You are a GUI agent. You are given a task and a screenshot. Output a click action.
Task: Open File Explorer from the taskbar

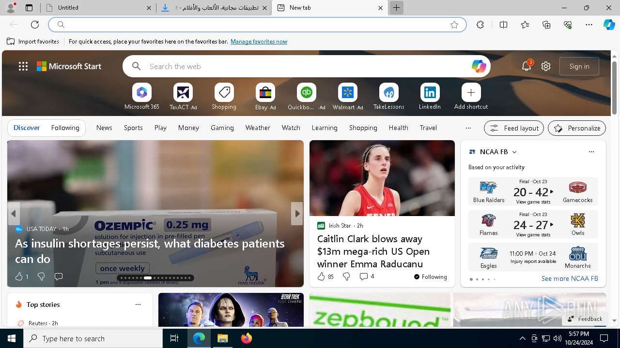(x=223, y=338)
